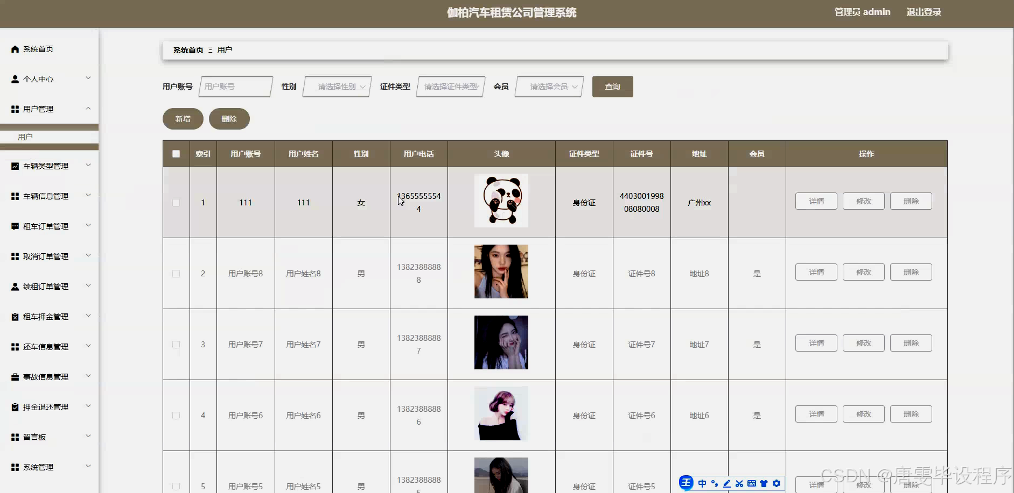This screenshot has height=493, width=1014.
Task: Click the grid icon beside 系统管理
Action: coord(15,467)
